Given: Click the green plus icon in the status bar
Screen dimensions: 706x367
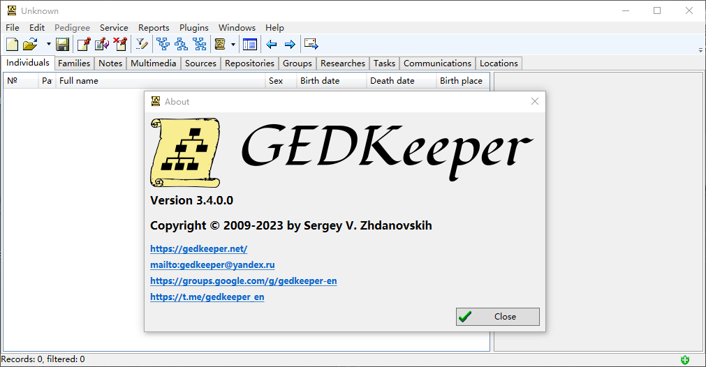Looking at the screenshot, I should click(685, 360).
